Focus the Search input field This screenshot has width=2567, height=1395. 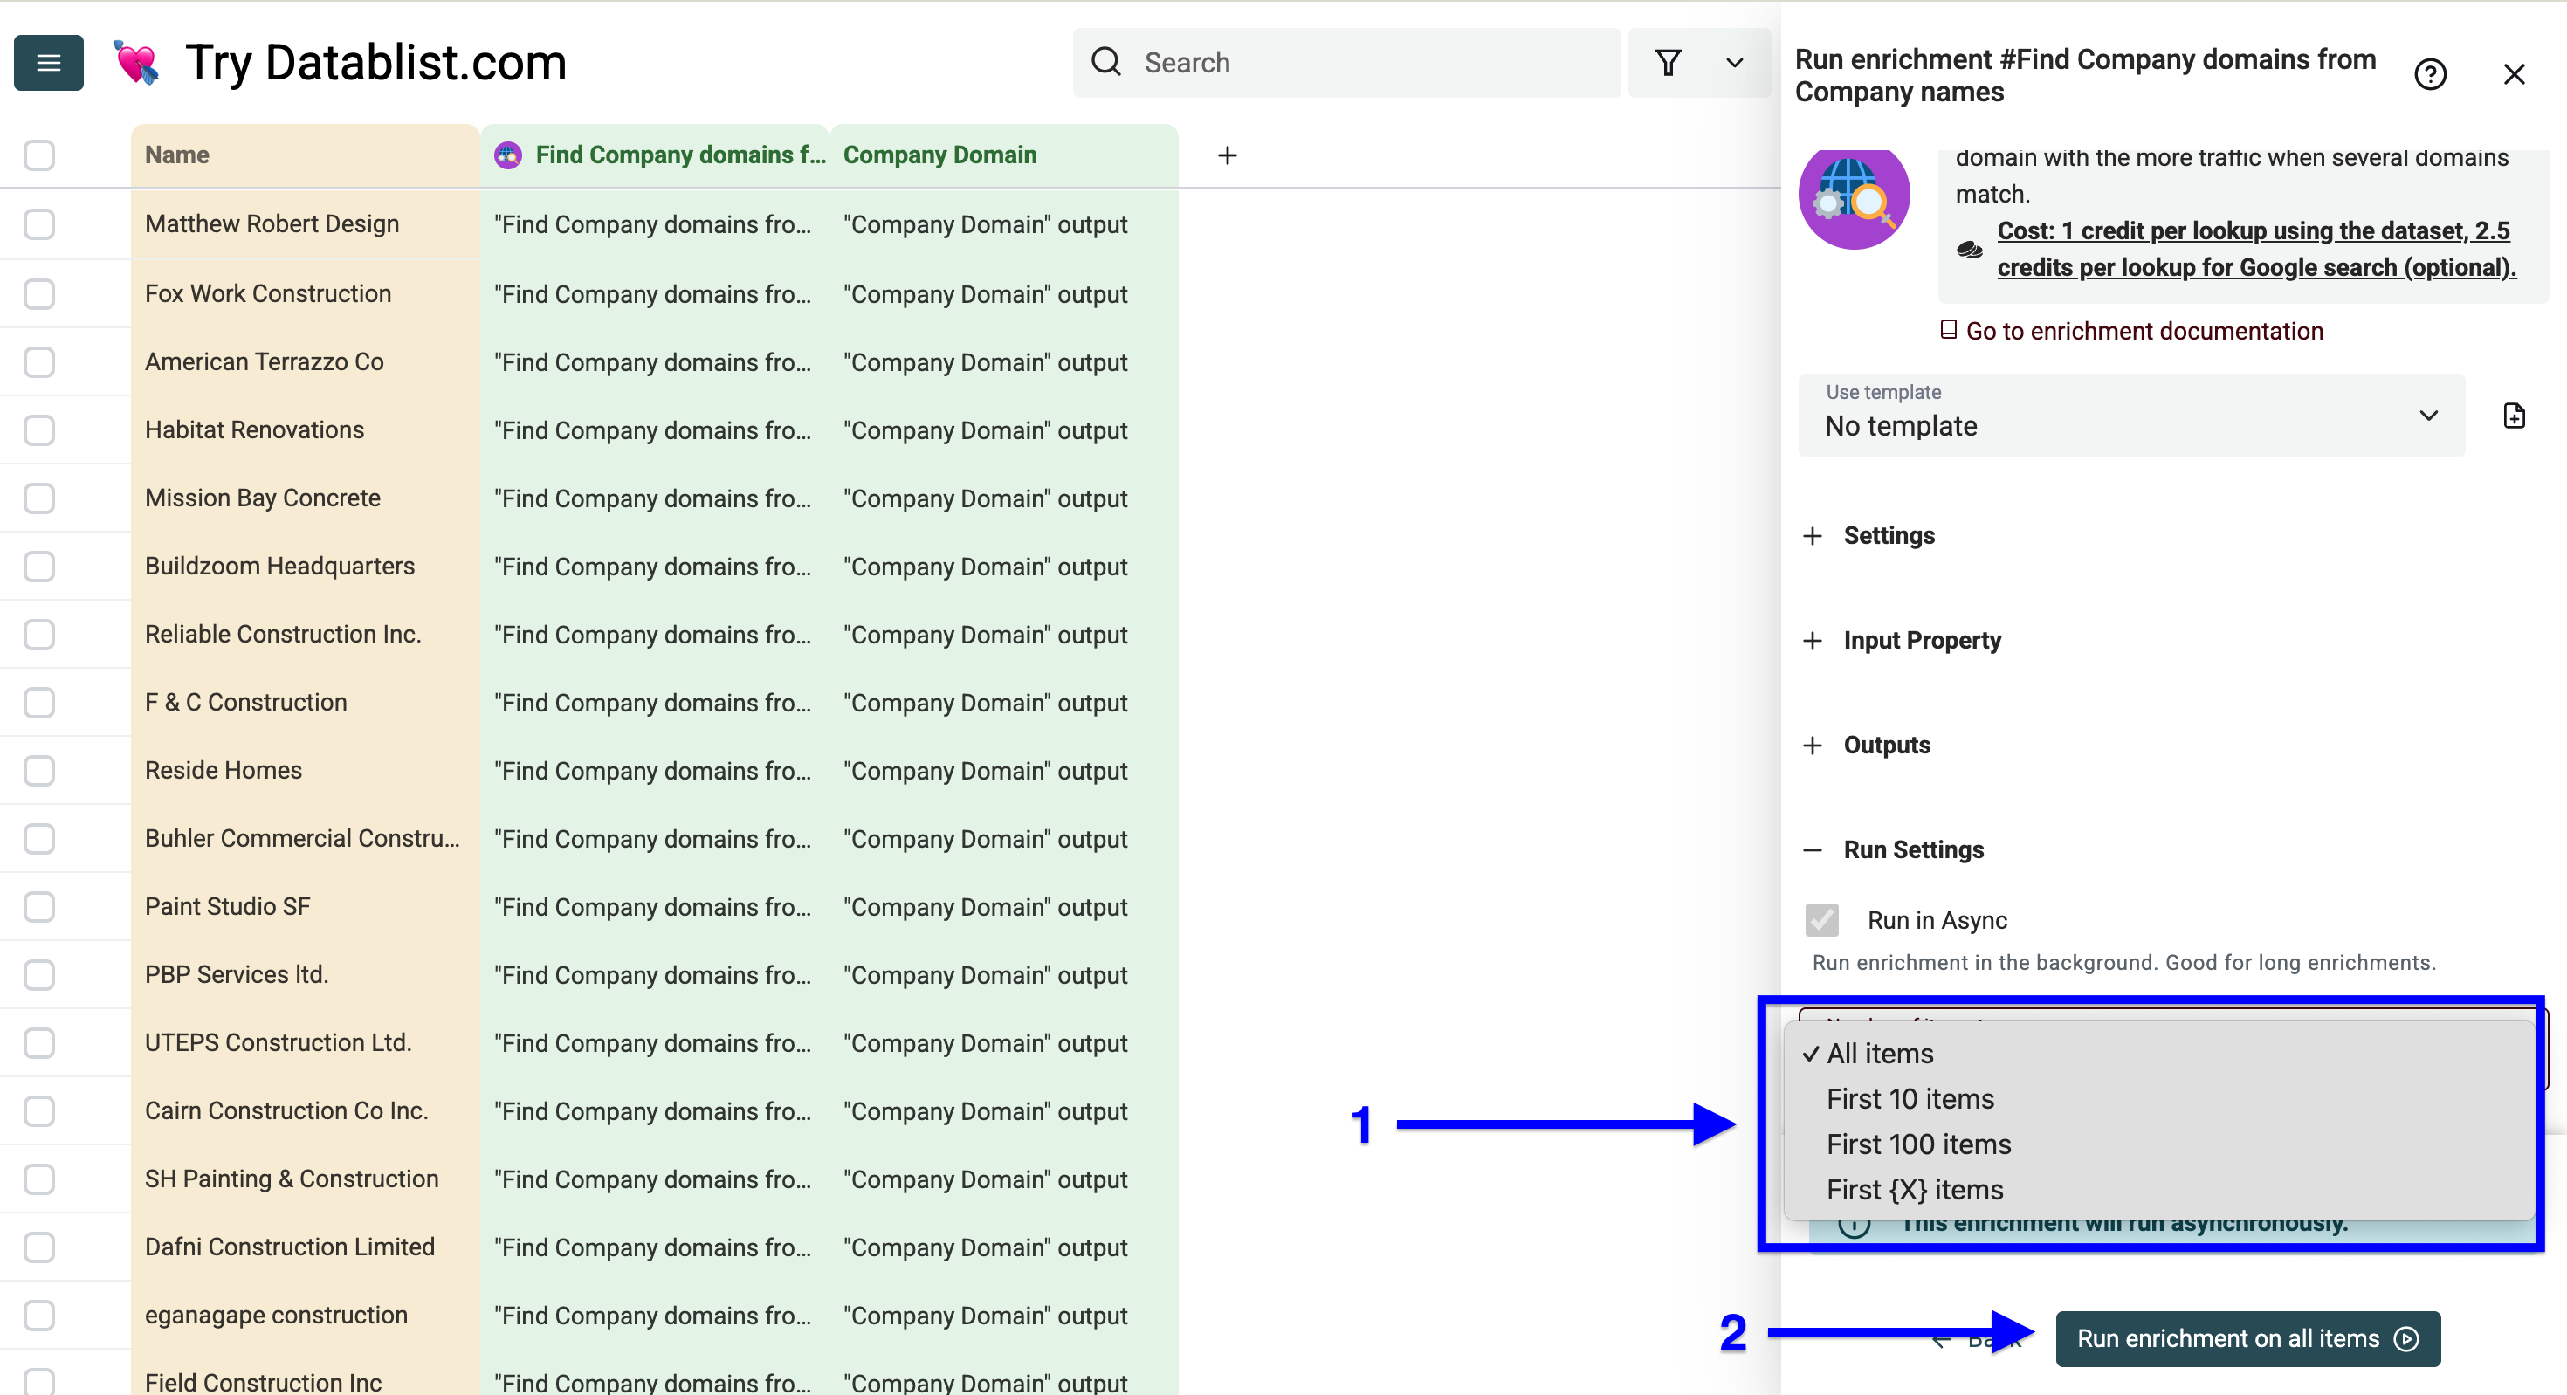(1346, 63)
